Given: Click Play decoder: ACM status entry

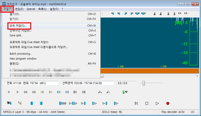Looking at the screenshot, I should tap(173, 112).
